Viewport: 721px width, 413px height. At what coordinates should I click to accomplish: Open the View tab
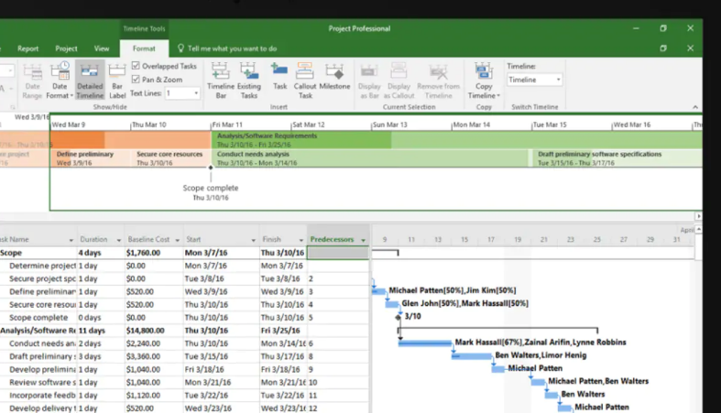pos(102,49)
